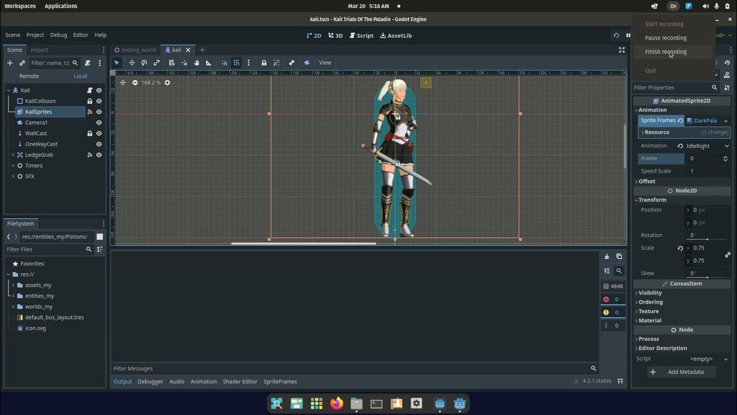Switch to the AssetLib workspace
The image size is (737, 415).
coord(396,36)
